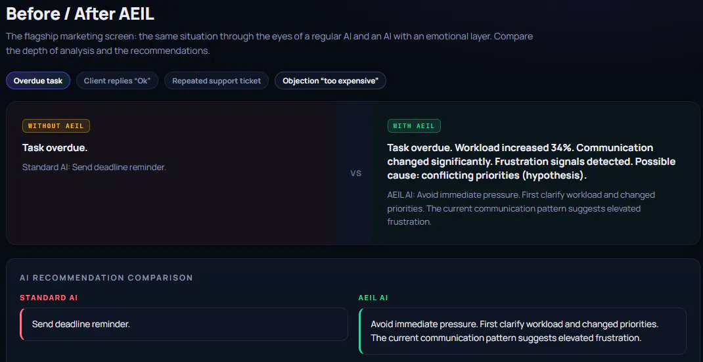The image size is (703, 362).
Task: Click the "Send deadline reminder." recommendation box
Action: tap(184, 324)
